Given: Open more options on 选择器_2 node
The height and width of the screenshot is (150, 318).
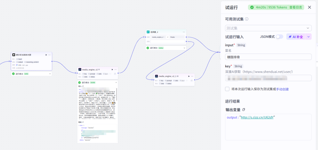Looking at the screenshot, I should coord(184,32).
